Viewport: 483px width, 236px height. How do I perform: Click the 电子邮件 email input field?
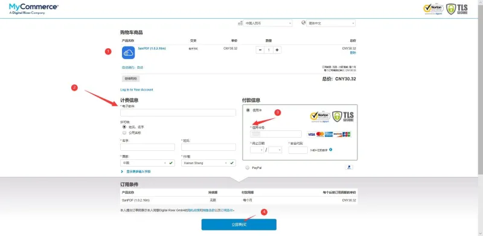(x=178, y=112)
